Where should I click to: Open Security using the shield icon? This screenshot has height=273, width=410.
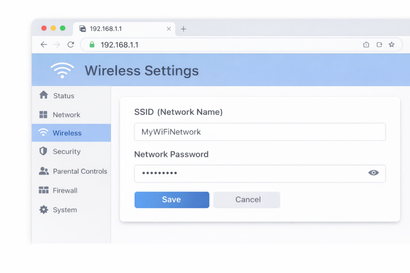(44, 151)
